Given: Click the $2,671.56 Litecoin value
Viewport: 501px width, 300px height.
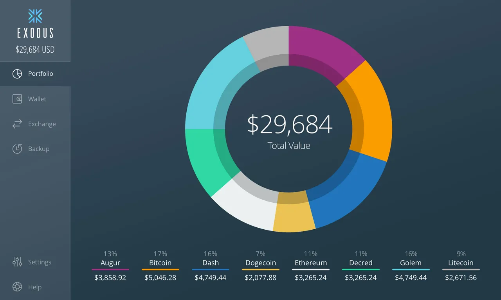Looking at the screenshot, I should point(461,278).
